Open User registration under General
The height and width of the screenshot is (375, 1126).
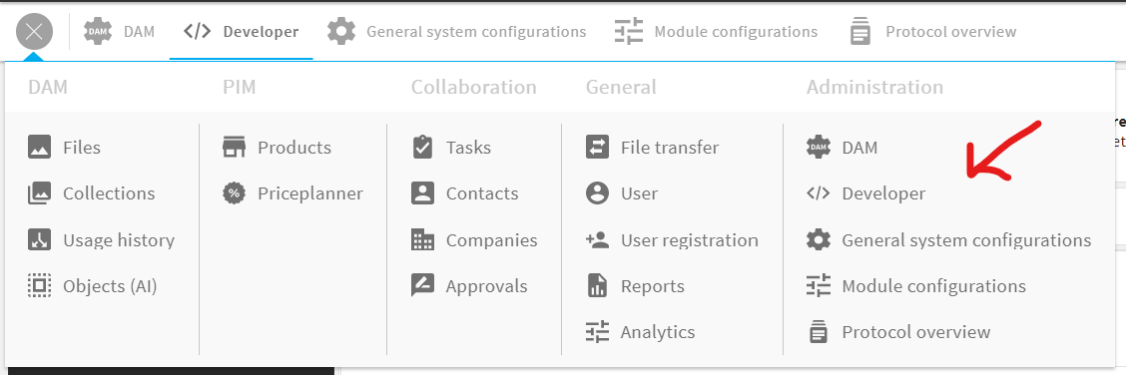pyautogui.click(x=689, y=239)
